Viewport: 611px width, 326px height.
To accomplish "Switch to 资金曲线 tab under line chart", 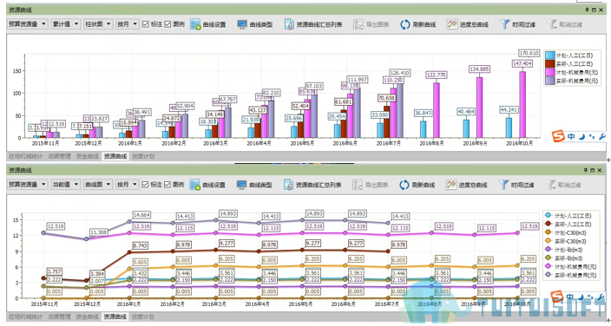I will click(88, 316).
